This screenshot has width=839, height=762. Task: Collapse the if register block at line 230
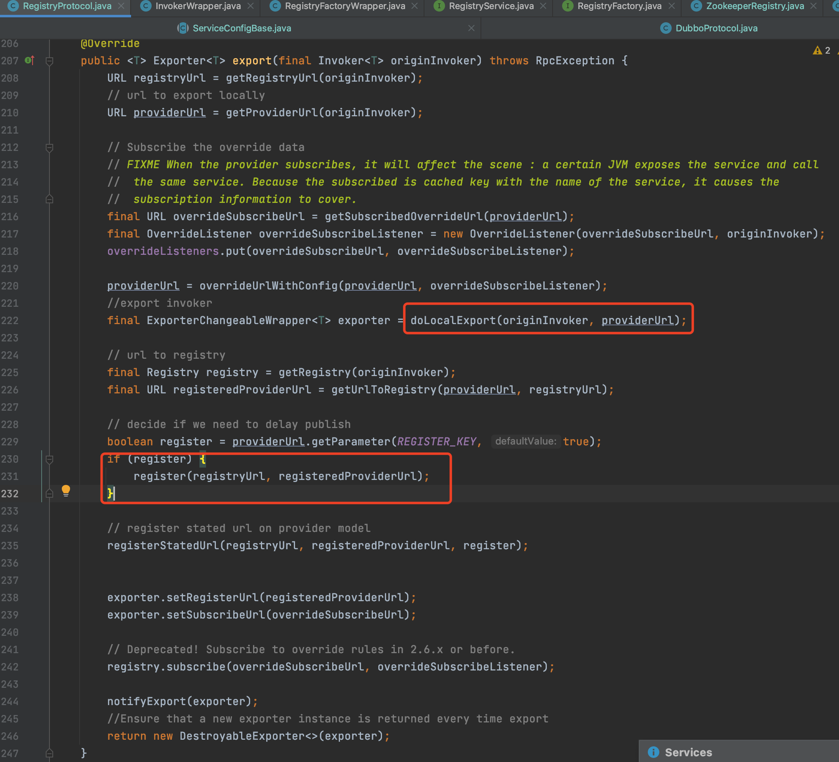(49, 459)
